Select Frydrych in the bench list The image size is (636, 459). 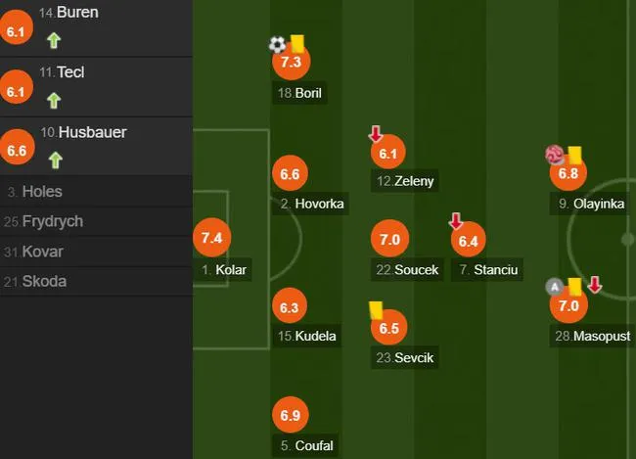pyautogui.click(x=96, y=221)
